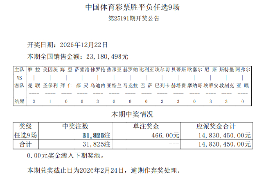Viewport: 266px width, 176px height.
Task: Click the heading 本期中奖情况
Action: click(132, 114)
